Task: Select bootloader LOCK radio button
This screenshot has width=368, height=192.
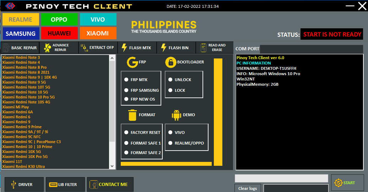Action: (171, 90)
